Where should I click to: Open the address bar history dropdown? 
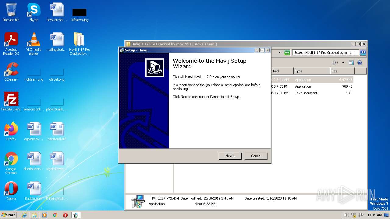279,53
